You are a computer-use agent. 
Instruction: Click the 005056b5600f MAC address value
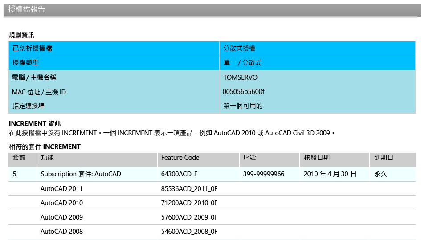click(x=243, y=92)
